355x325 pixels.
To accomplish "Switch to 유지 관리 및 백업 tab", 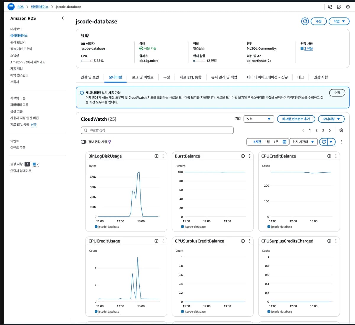I will 224,77.
